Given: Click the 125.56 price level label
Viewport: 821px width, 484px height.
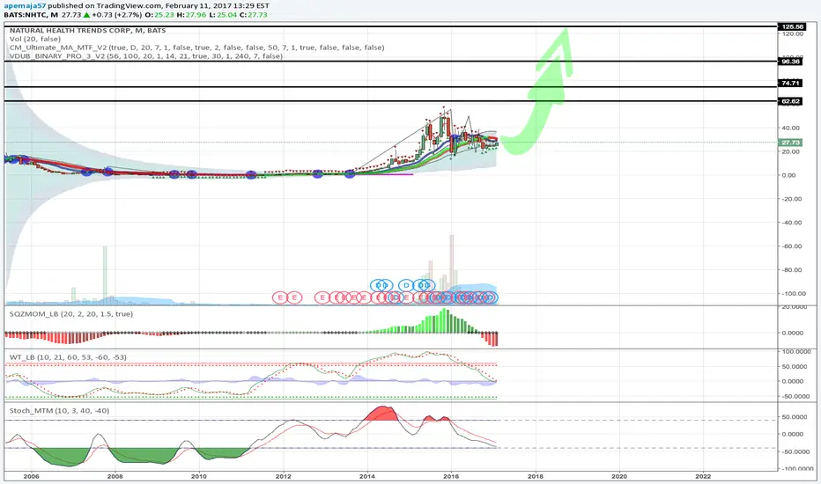Looking at the screenshot, I should coord(792,26).
